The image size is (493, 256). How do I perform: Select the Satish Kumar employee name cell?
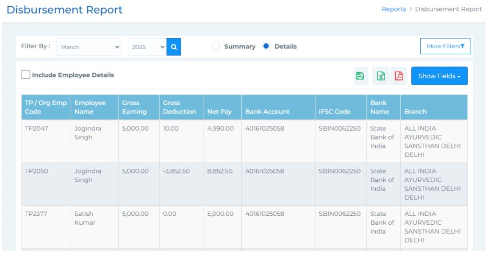click(x=84, y=218)
